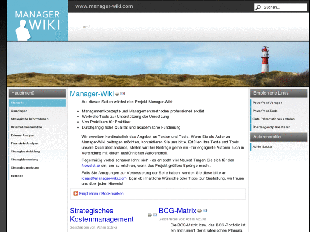Click 'Geschrieben von: Achim Sztuka' under Kostenmanagement
The width and height of the screenshot is (310, 232).
coord(93,227)
